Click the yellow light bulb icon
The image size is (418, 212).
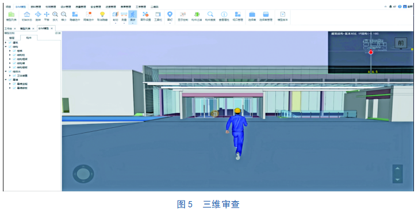tap(102, 14)
